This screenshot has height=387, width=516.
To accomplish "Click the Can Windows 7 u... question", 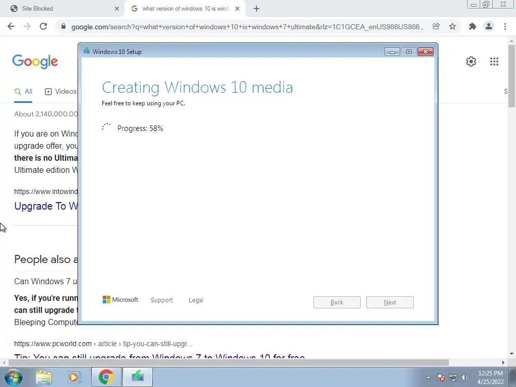I will [46, 281].
